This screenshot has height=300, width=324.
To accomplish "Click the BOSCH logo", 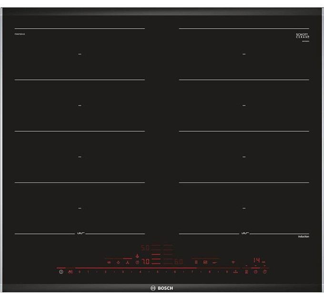I will pos(162,288).
